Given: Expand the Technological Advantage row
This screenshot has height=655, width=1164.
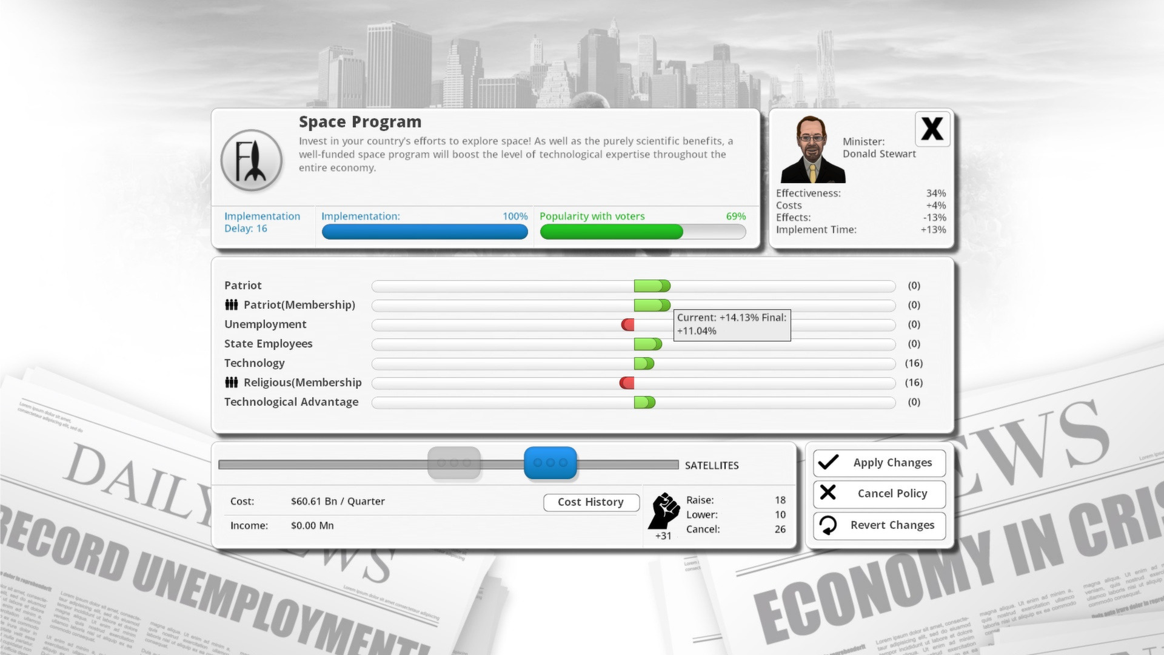Looking at the screenshot, I should [291, 401].
